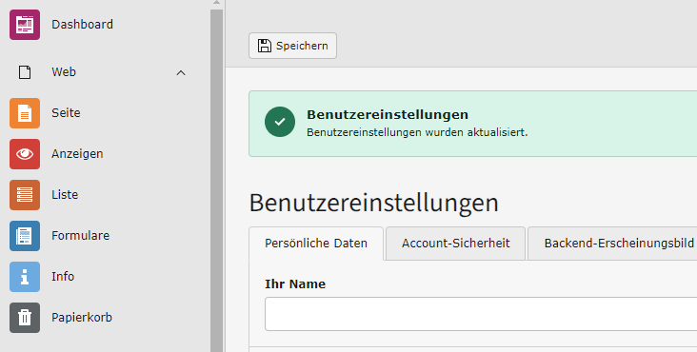
Task: Click the Benutzereinstellungen page heading
Action: 374,203
